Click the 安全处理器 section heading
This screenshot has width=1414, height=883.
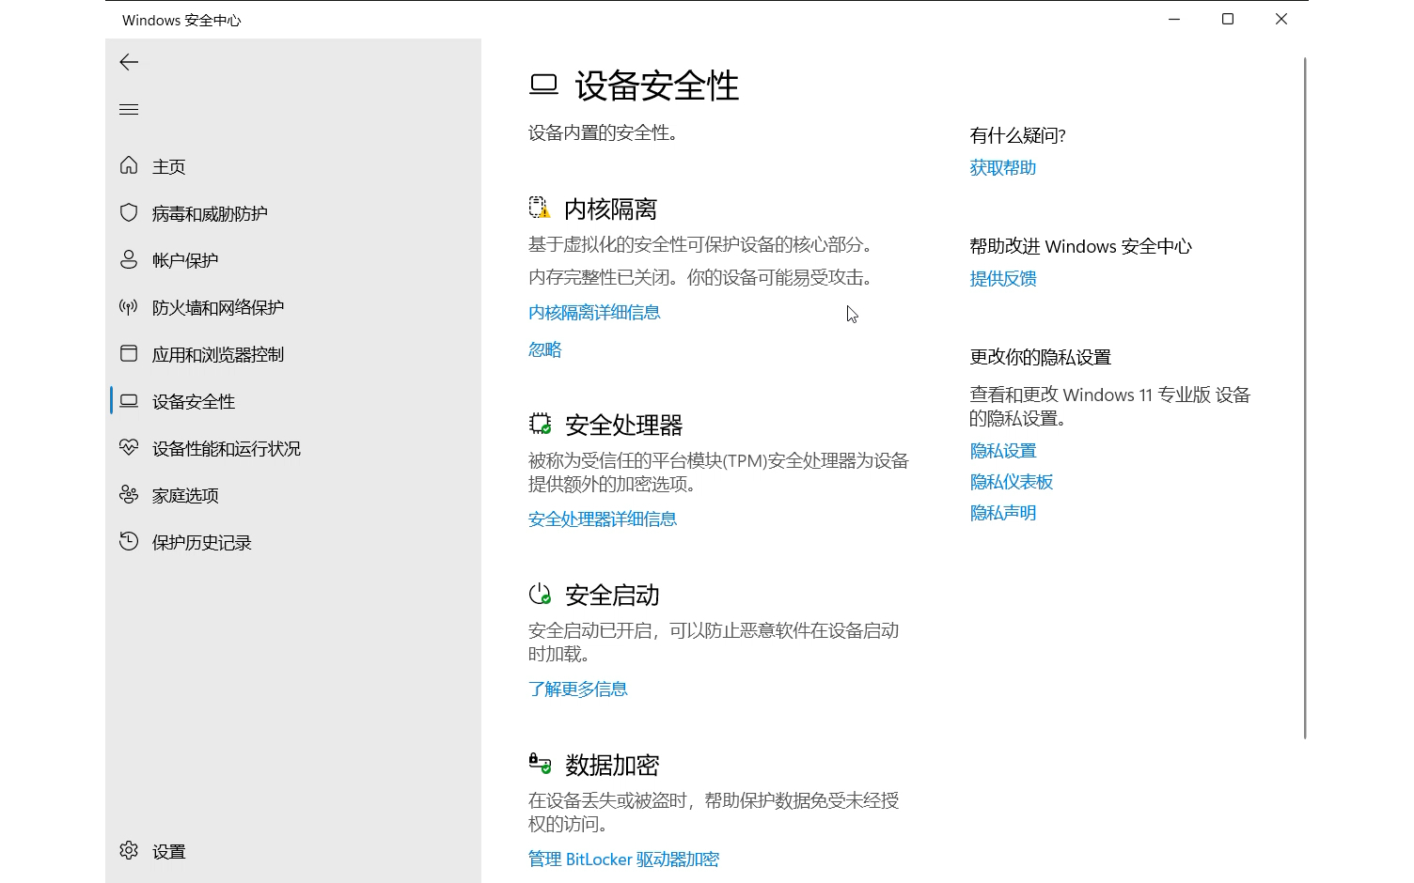coord(624,425)
